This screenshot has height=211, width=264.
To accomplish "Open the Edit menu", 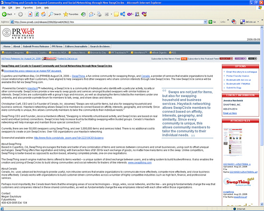I will [x=11, y=8].
